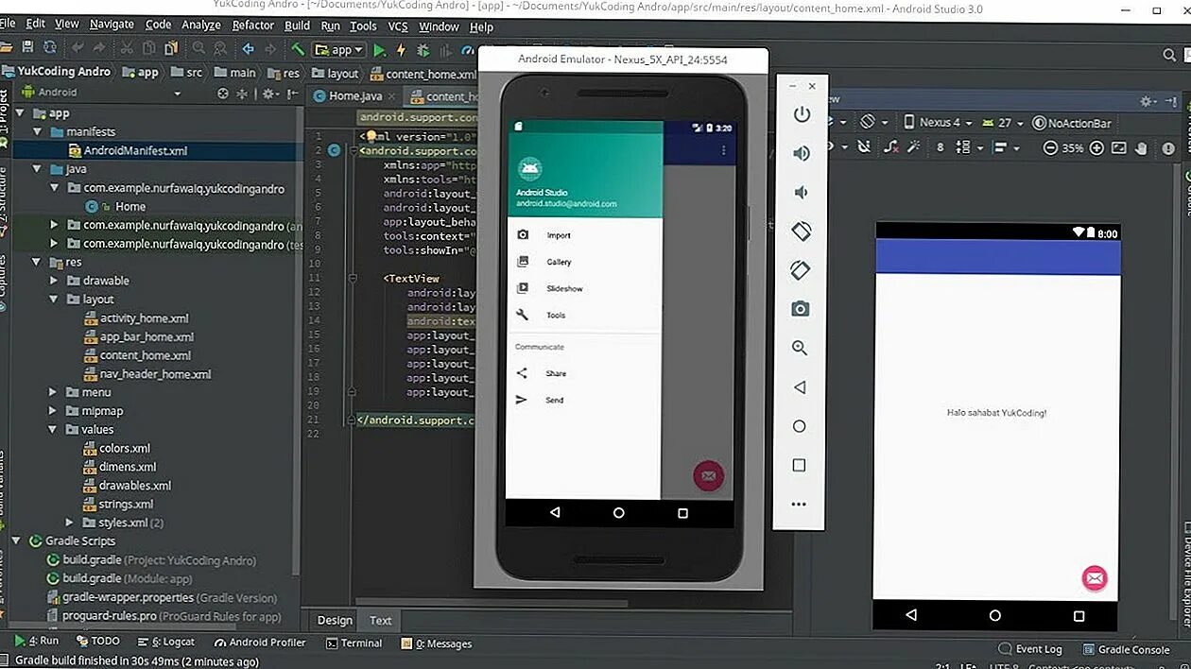Open the NoActionBar theme selector
Viewport: 1191px width, 669px height.
[1072, 123]
